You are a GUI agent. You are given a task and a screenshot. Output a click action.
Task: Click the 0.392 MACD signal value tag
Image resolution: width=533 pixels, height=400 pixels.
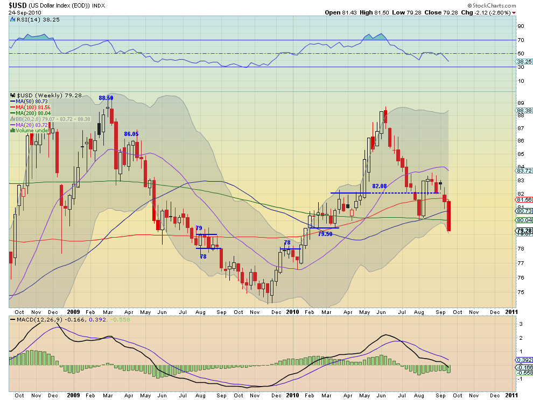(524, 360)
